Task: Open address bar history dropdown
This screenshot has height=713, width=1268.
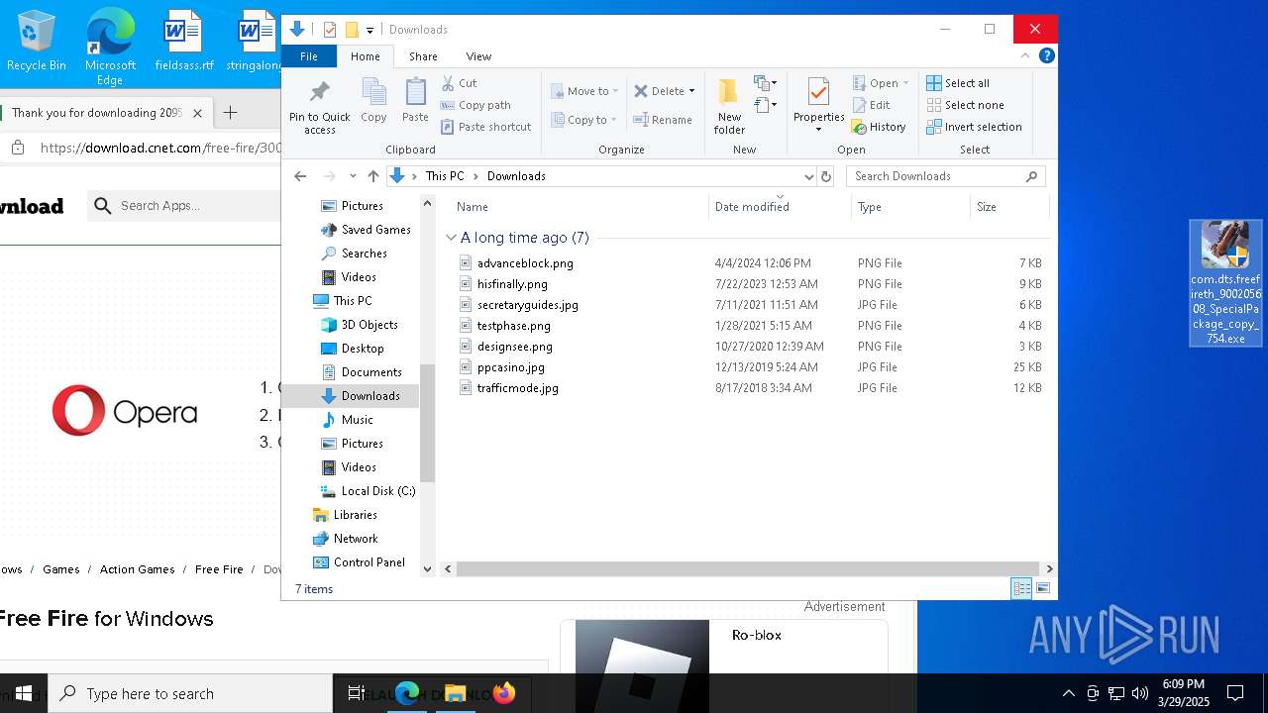Action: (808, 176)
